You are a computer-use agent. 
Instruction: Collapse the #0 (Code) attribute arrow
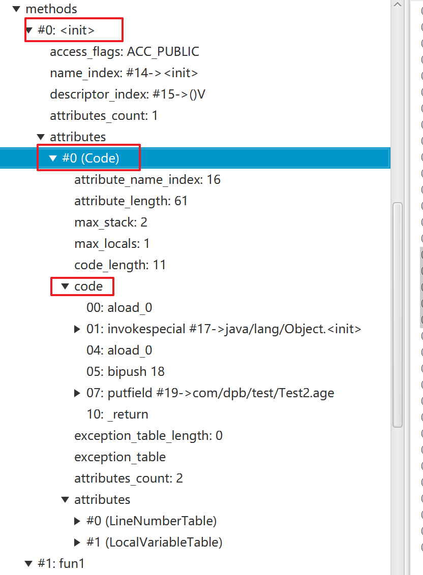pos(53,158)
